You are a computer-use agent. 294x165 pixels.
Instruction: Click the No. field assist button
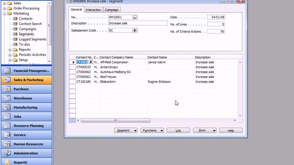pos(135,17)
